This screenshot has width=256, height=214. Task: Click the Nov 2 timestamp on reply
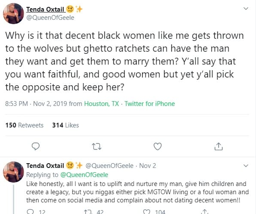(148, 166)
